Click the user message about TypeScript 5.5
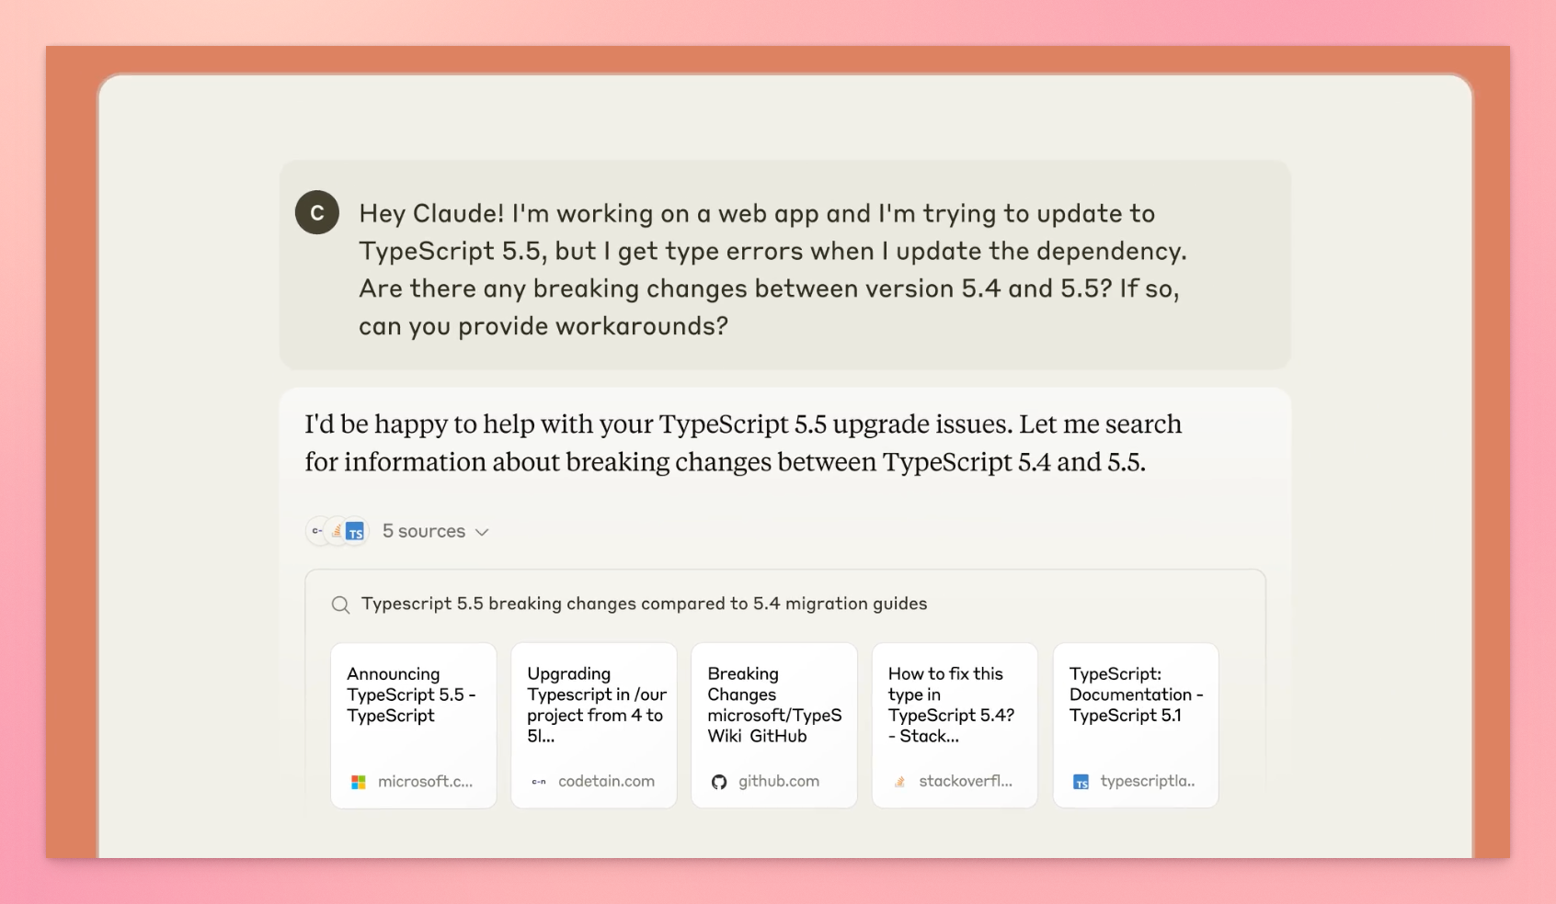The image size is (1556, 904). tap(772, 269)
